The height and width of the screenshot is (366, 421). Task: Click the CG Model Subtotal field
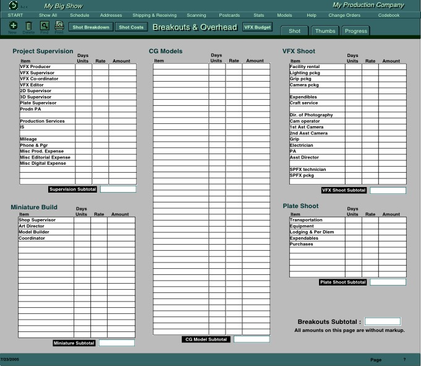(252, 339)
